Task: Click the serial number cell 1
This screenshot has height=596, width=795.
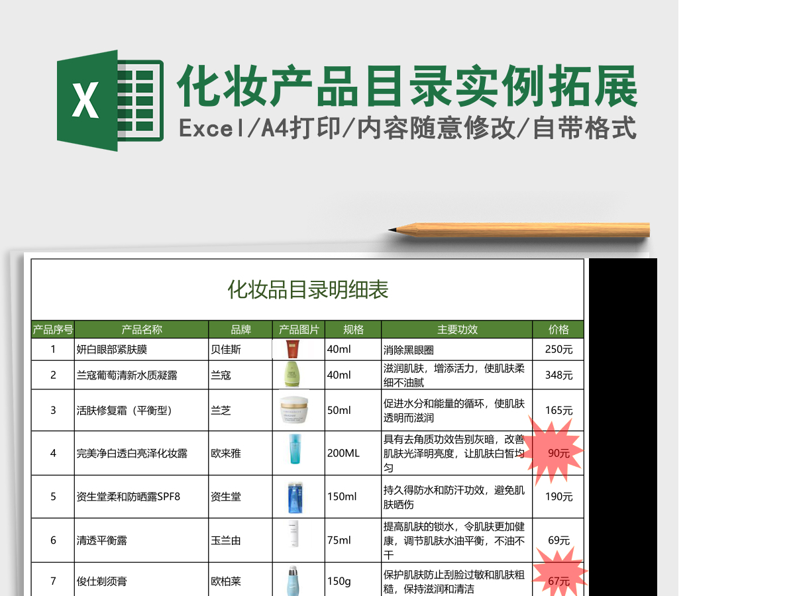Action: pos(53,350)
